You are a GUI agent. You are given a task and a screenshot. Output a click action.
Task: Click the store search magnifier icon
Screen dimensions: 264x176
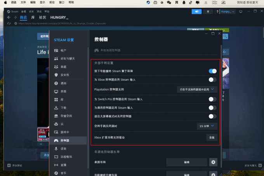tap(226, 36)
